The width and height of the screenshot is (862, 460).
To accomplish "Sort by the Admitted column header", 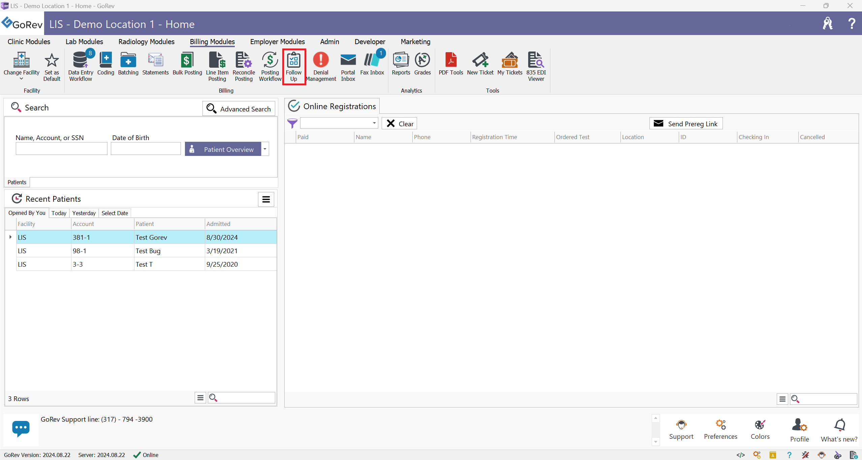I will pyautogui.click(x=240, y=224).
